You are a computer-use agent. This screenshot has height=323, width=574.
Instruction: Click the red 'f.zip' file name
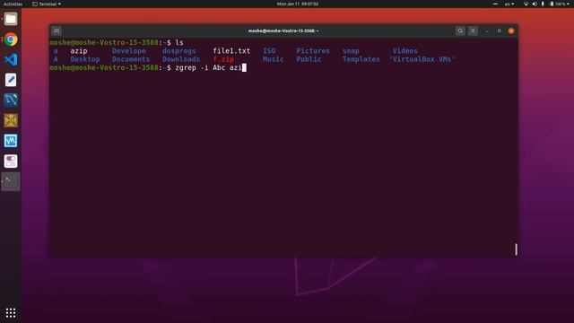tap(223, 59)
